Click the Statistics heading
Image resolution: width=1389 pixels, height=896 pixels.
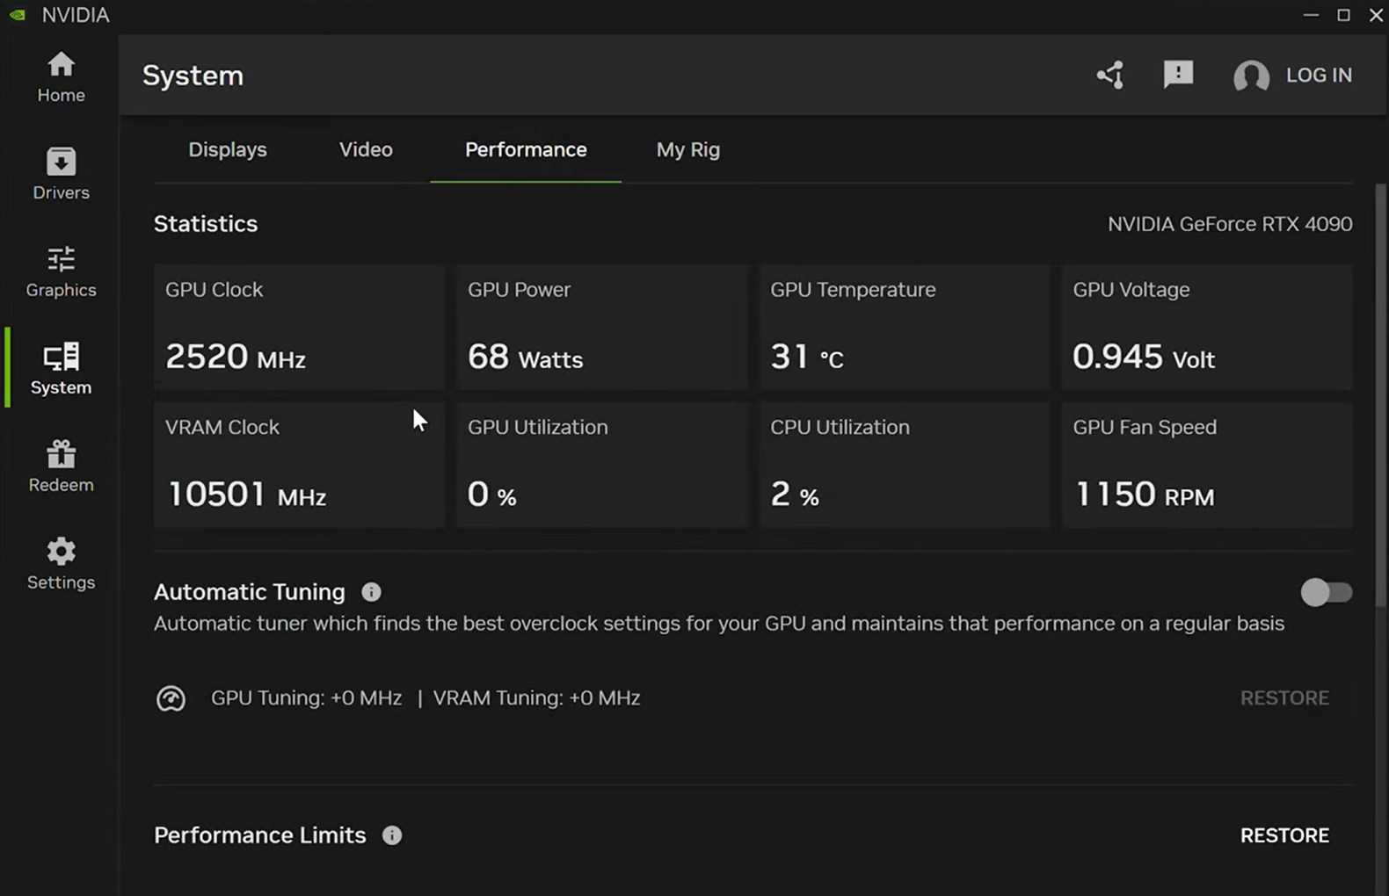click(206, 224)
